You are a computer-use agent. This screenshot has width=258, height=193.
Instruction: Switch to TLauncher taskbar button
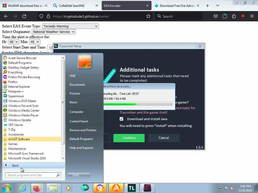click(132, 188)
